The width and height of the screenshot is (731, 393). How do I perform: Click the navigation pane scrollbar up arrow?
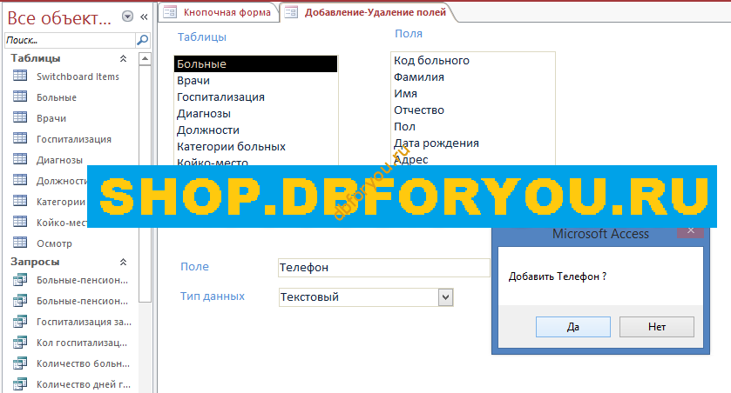tap(145, 58)
